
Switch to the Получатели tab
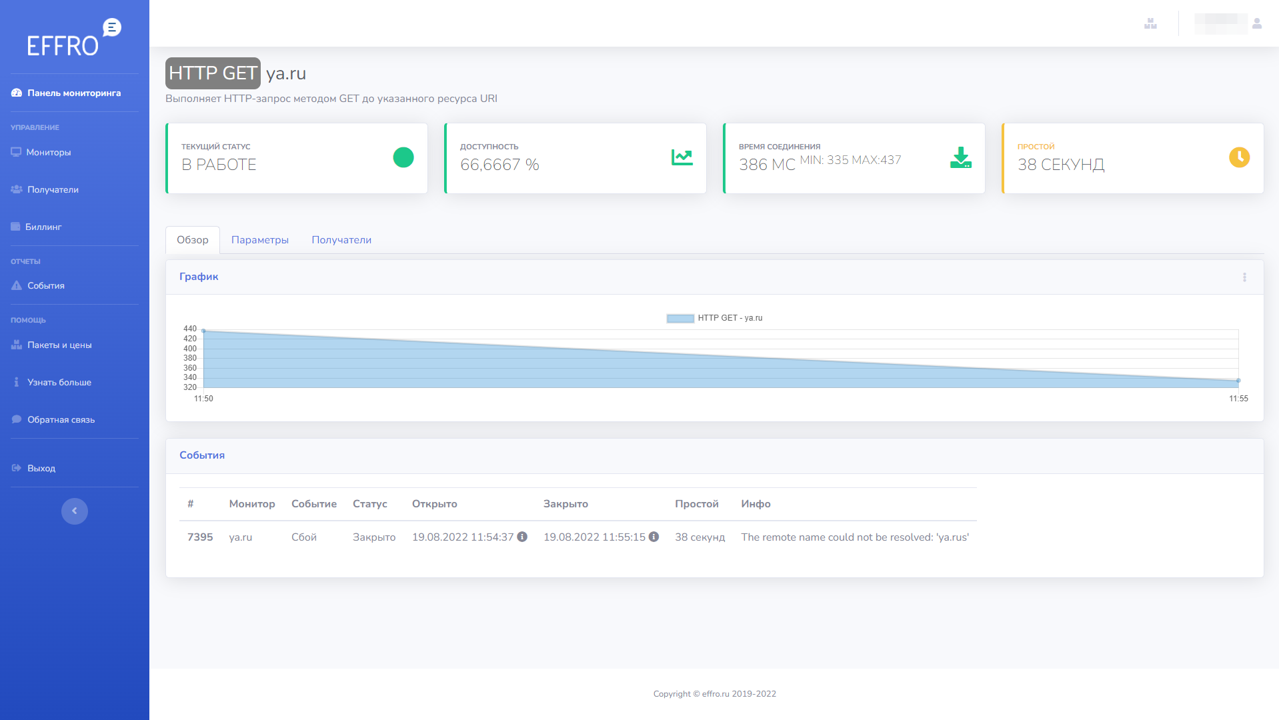[341, 240]
